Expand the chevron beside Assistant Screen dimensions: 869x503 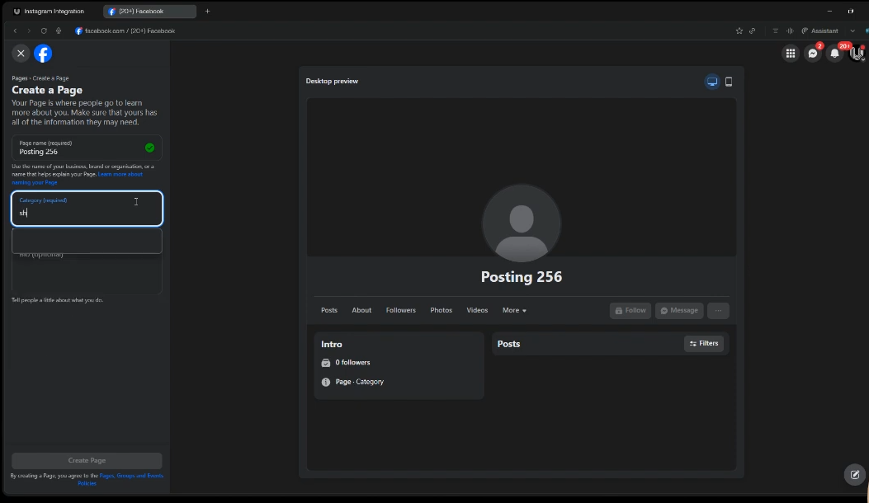pos(852,31)
